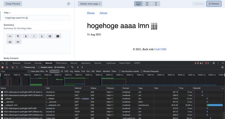Open DevTools settings gear
The width and height of the screenshot is (225, 119).
pos(213,63)
